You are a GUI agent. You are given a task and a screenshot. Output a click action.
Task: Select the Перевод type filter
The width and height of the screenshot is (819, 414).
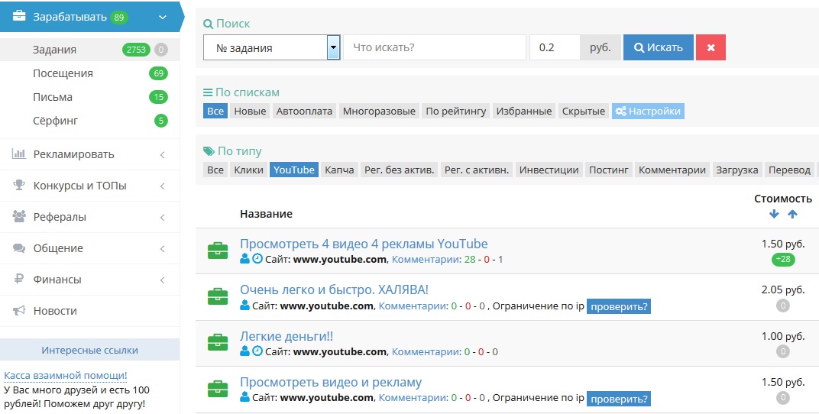point(789,170)
